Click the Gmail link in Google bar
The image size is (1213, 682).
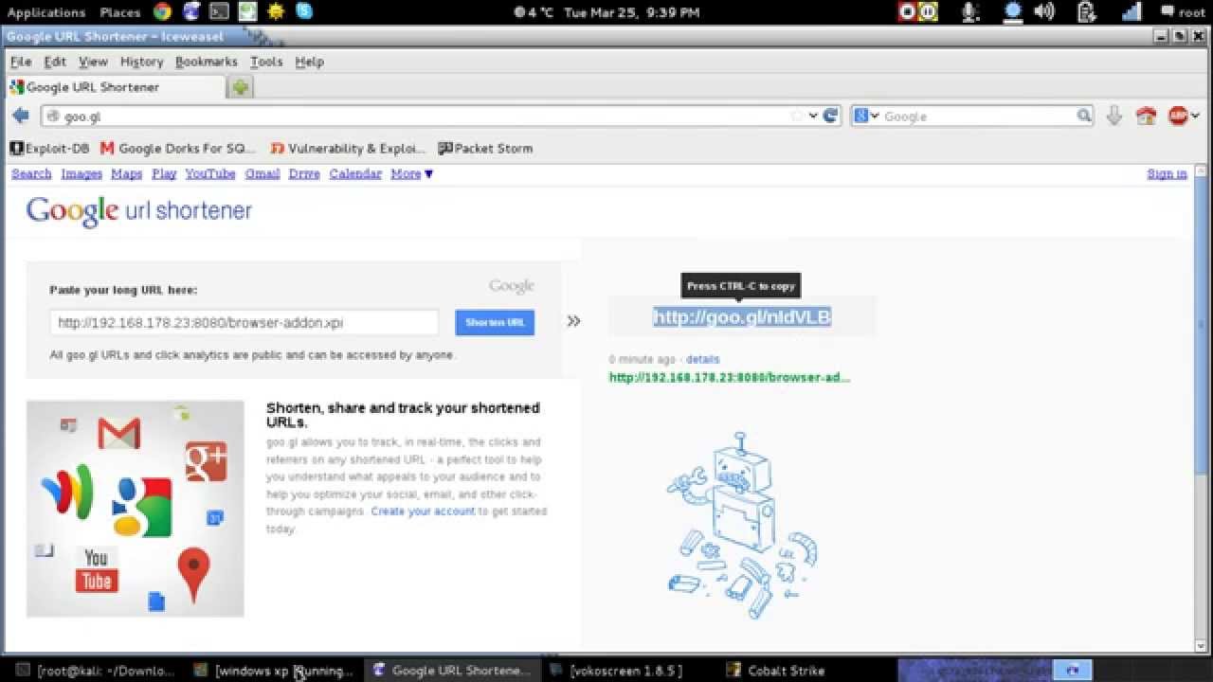[263, 173]
